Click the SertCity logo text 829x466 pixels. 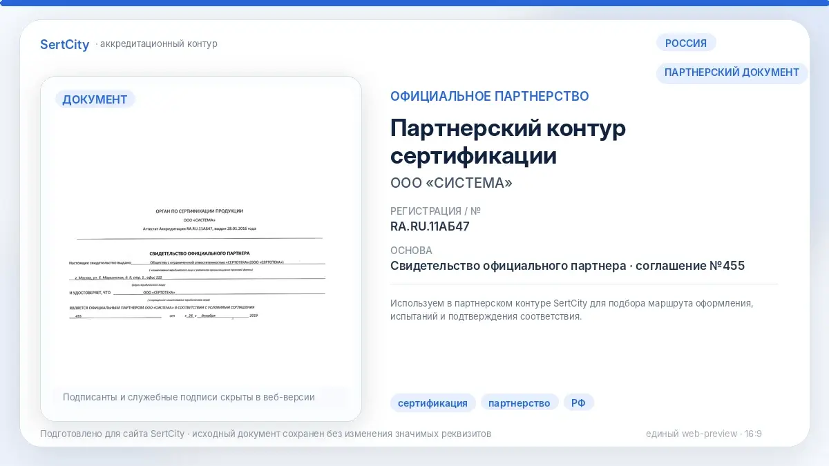pyautogui.click(x=65, y=44)
